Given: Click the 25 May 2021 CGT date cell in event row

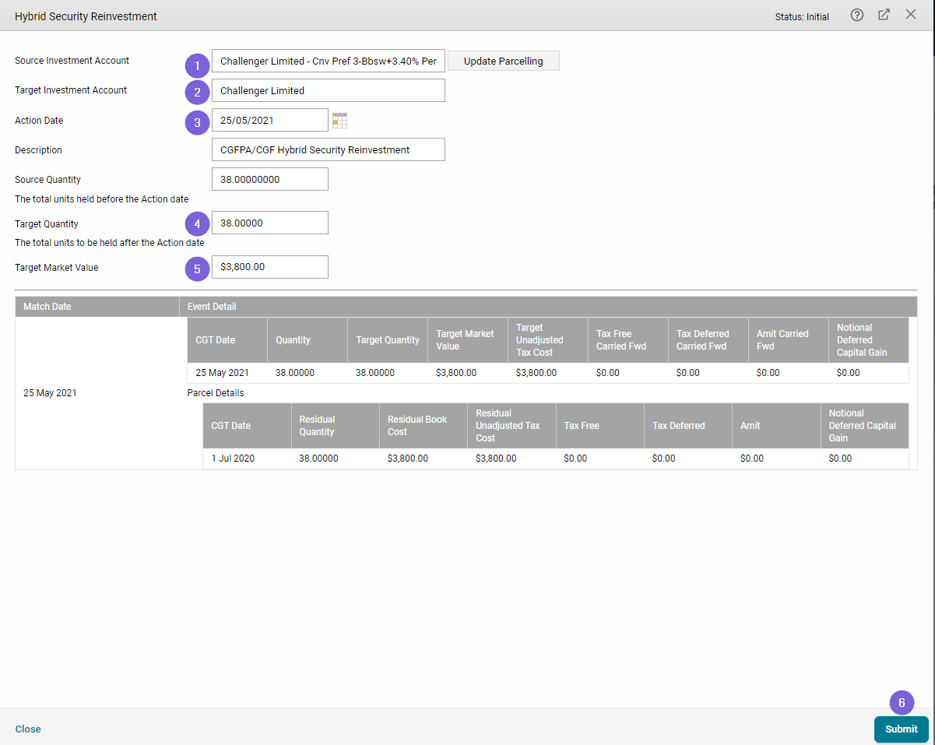Looking at the screenshot, I should point(227,373).
